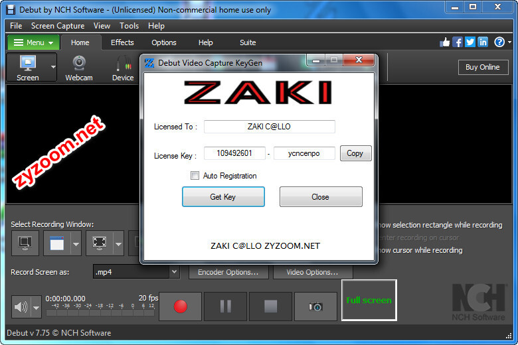Open the Record Screen as format dropdown
Screen dimensions: 518x345
click(x=136, y=272)
